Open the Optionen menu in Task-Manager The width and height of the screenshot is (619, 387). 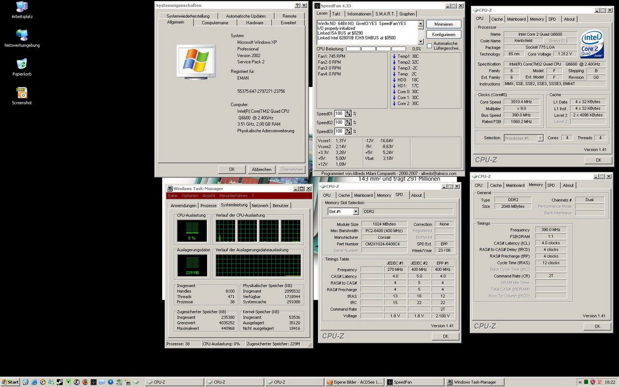(190, 195)
